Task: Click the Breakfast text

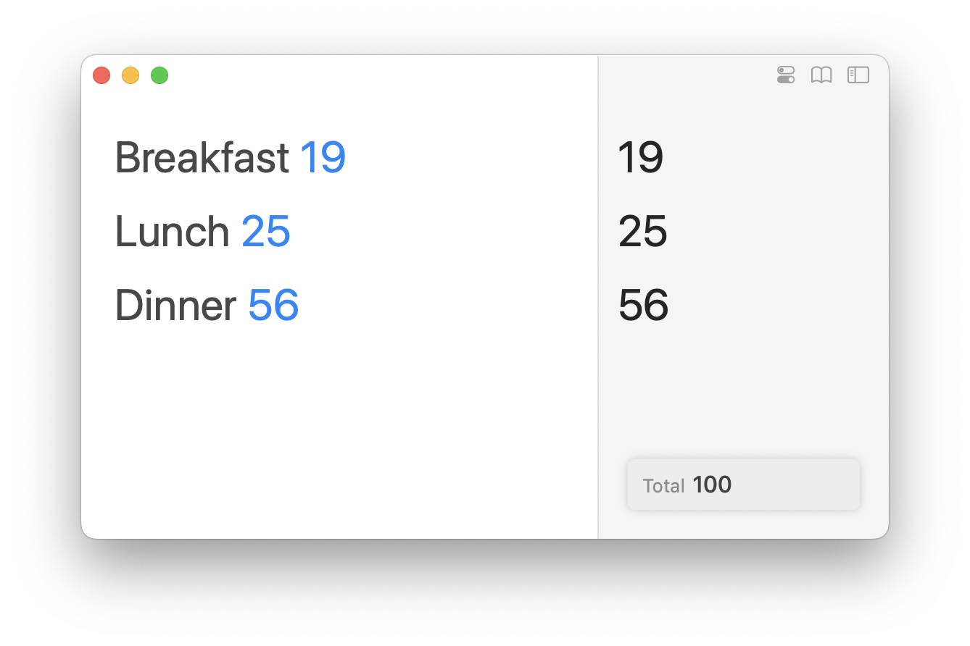Action: pyautogui.click(x=203, y=157)
